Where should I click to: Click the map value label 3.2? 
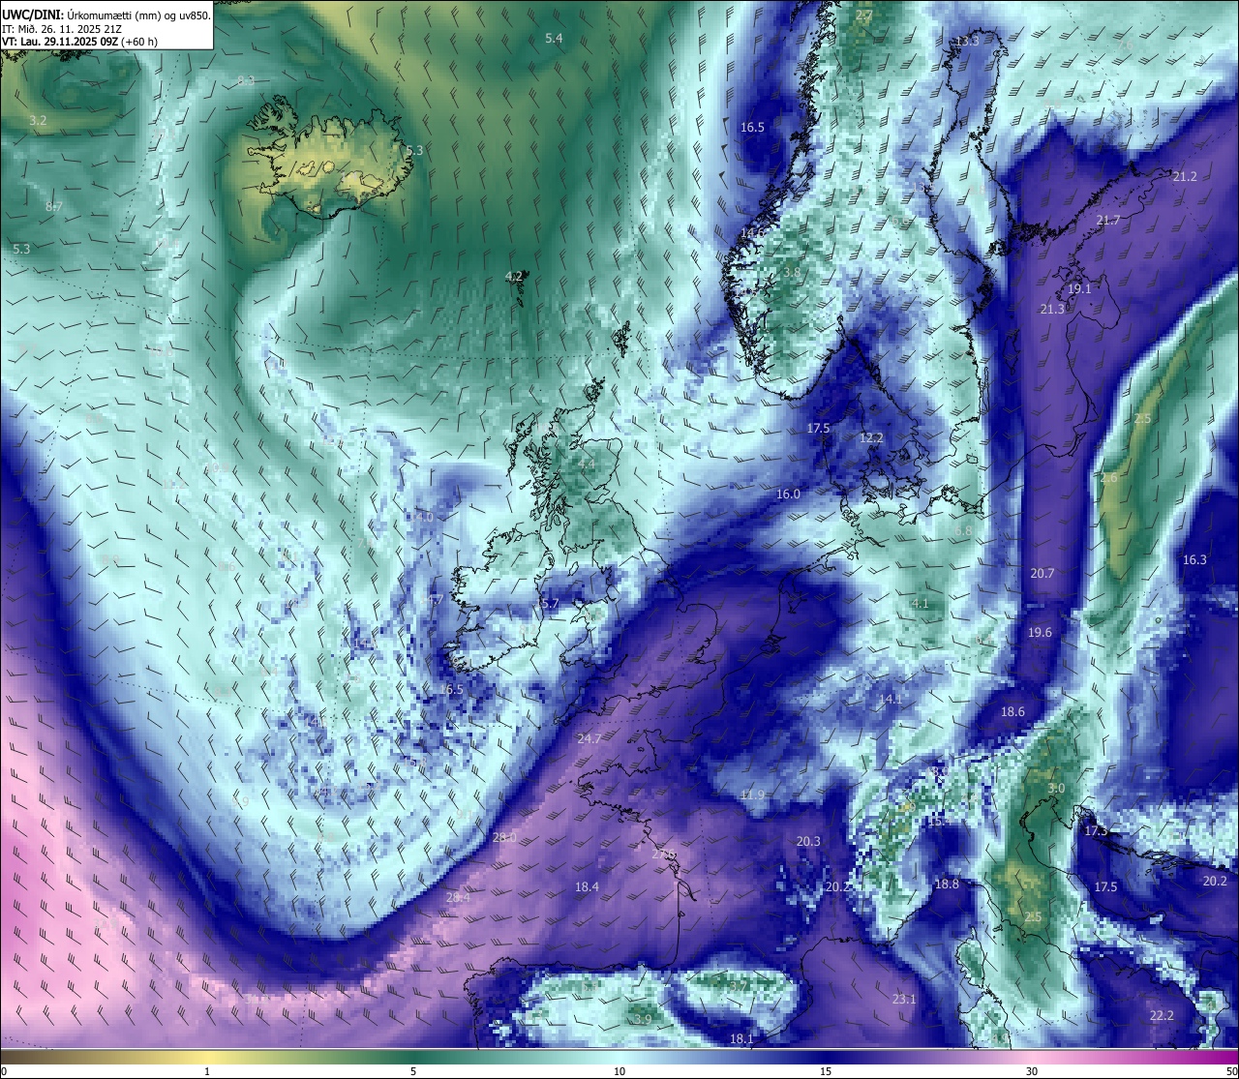(x=38, y=121)
